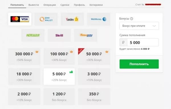This screenshot has width=171, height=109.
Task: Pick WebMoney as payment method
Action: tap(99, 19)
